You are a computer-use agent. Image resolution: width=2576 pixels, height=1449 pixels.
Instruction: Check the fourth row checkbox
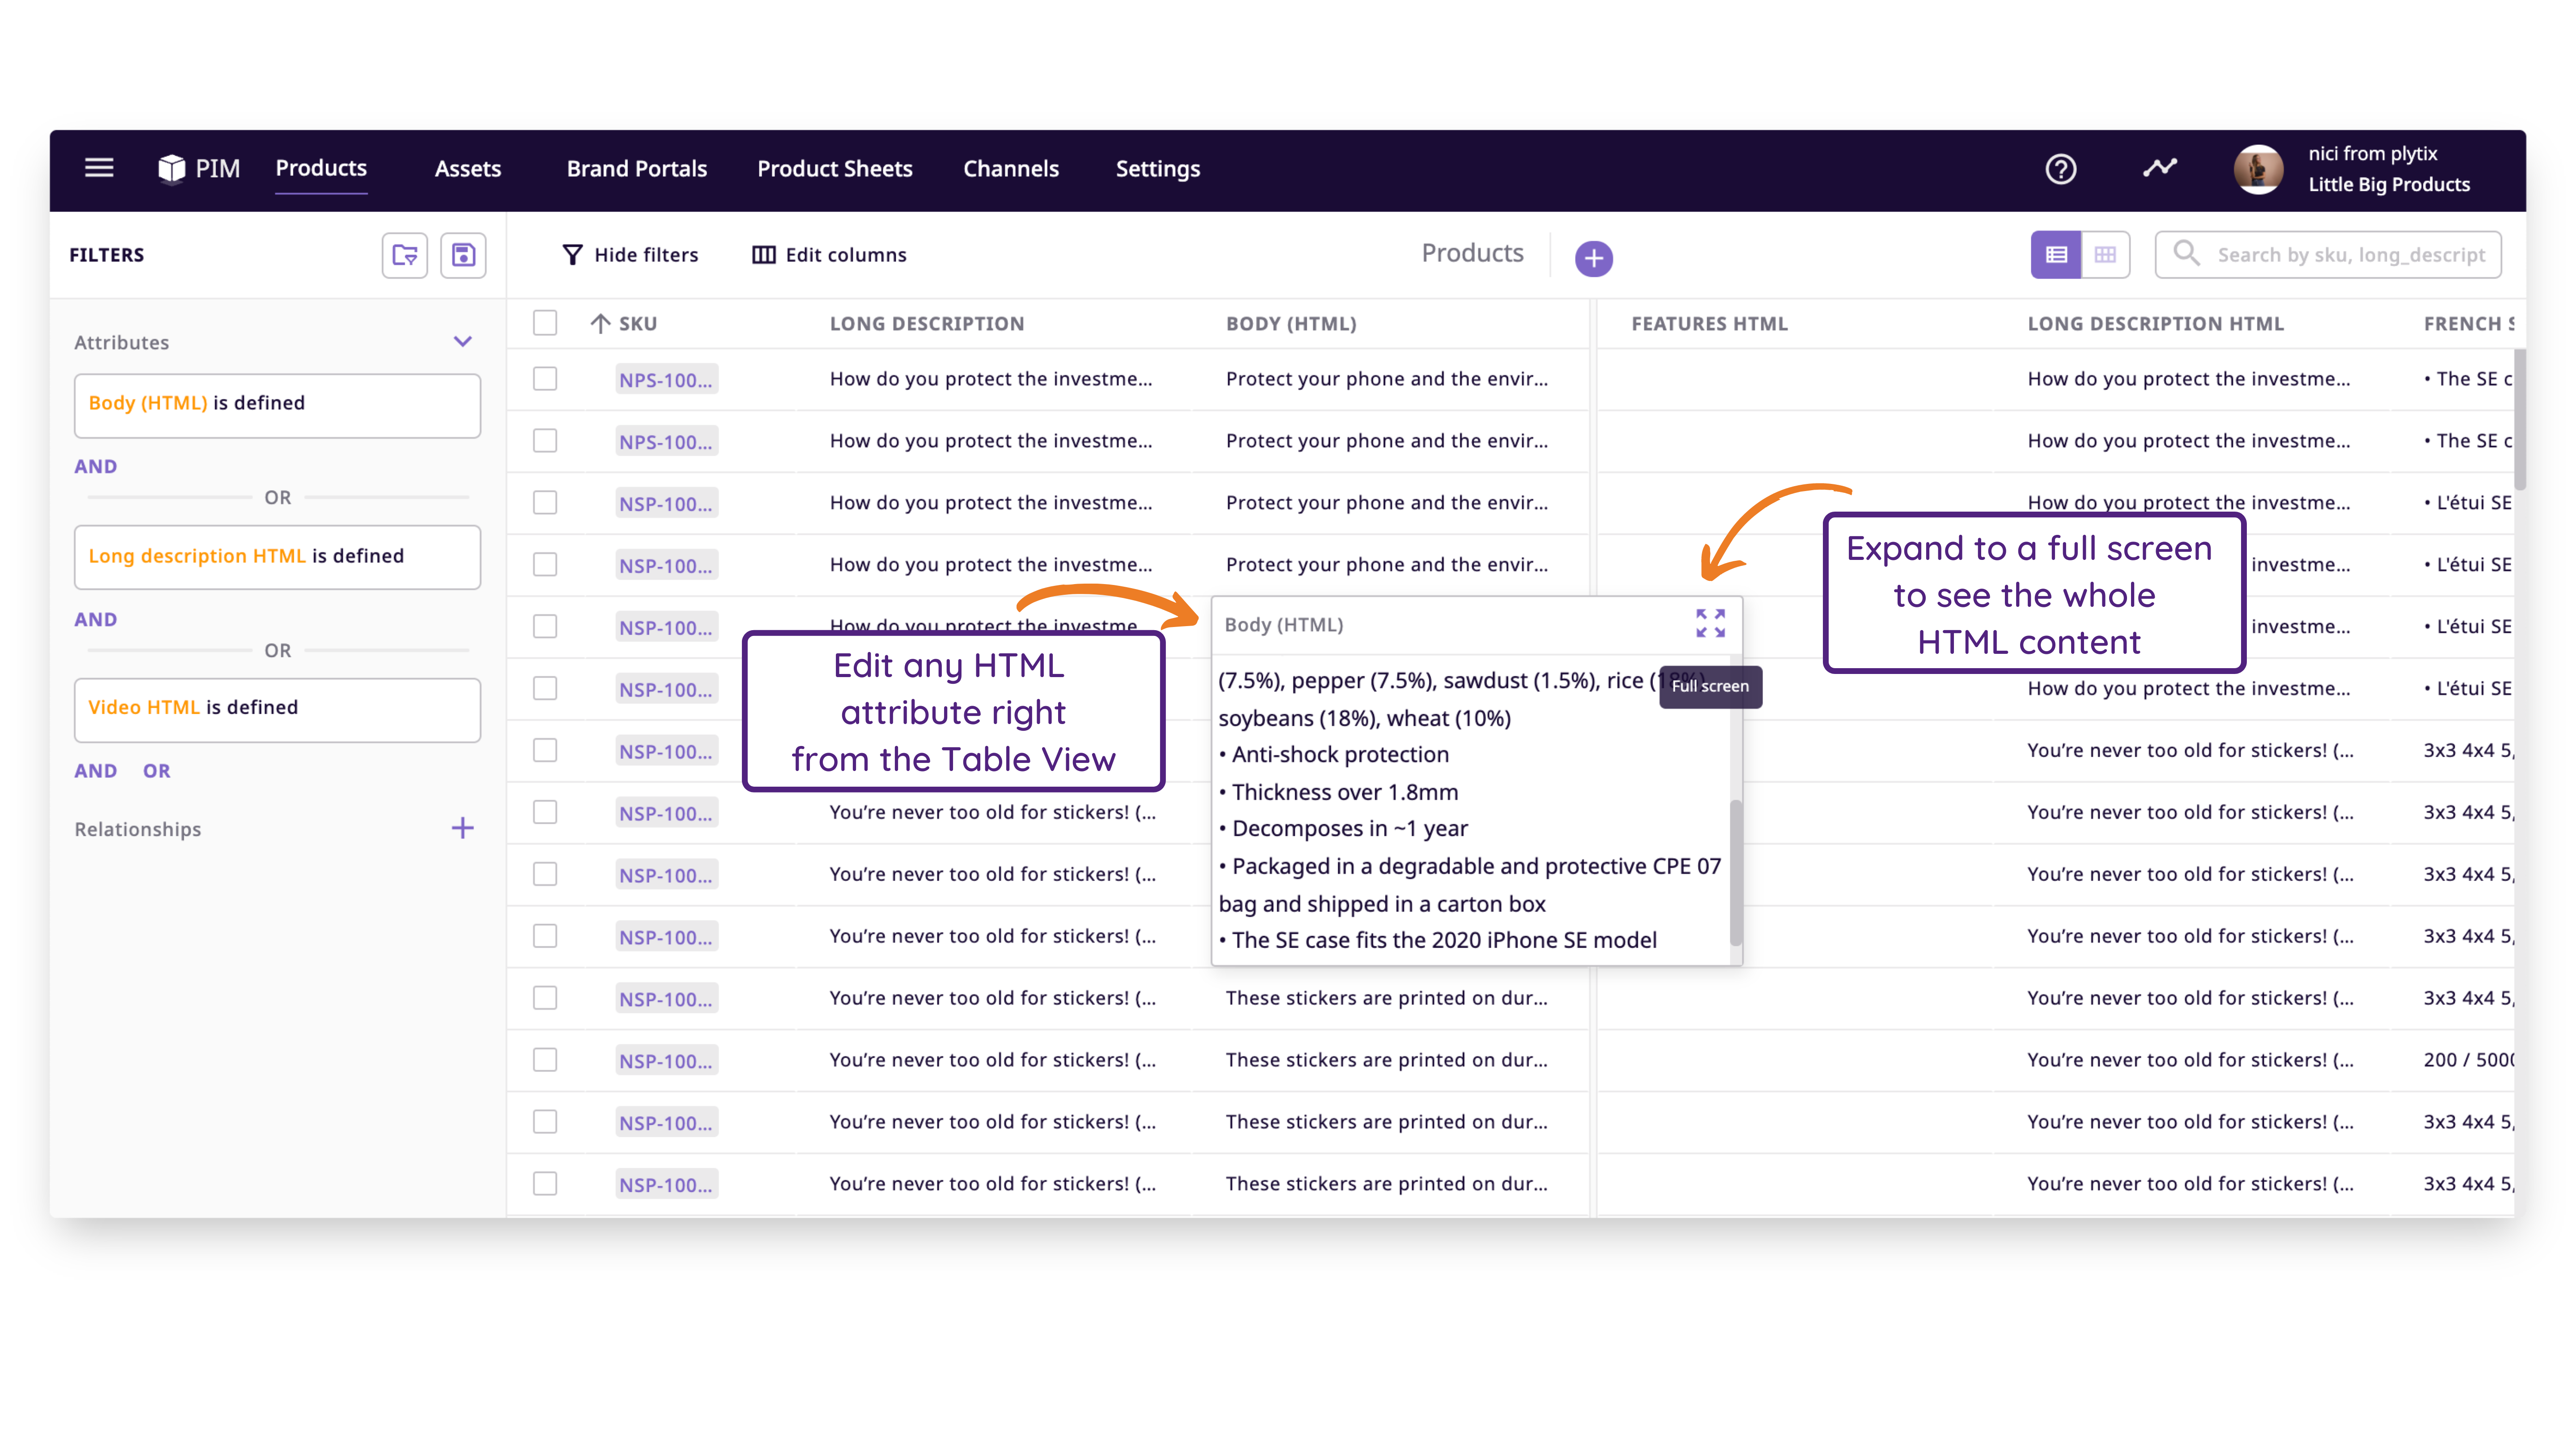coord(545,565)
